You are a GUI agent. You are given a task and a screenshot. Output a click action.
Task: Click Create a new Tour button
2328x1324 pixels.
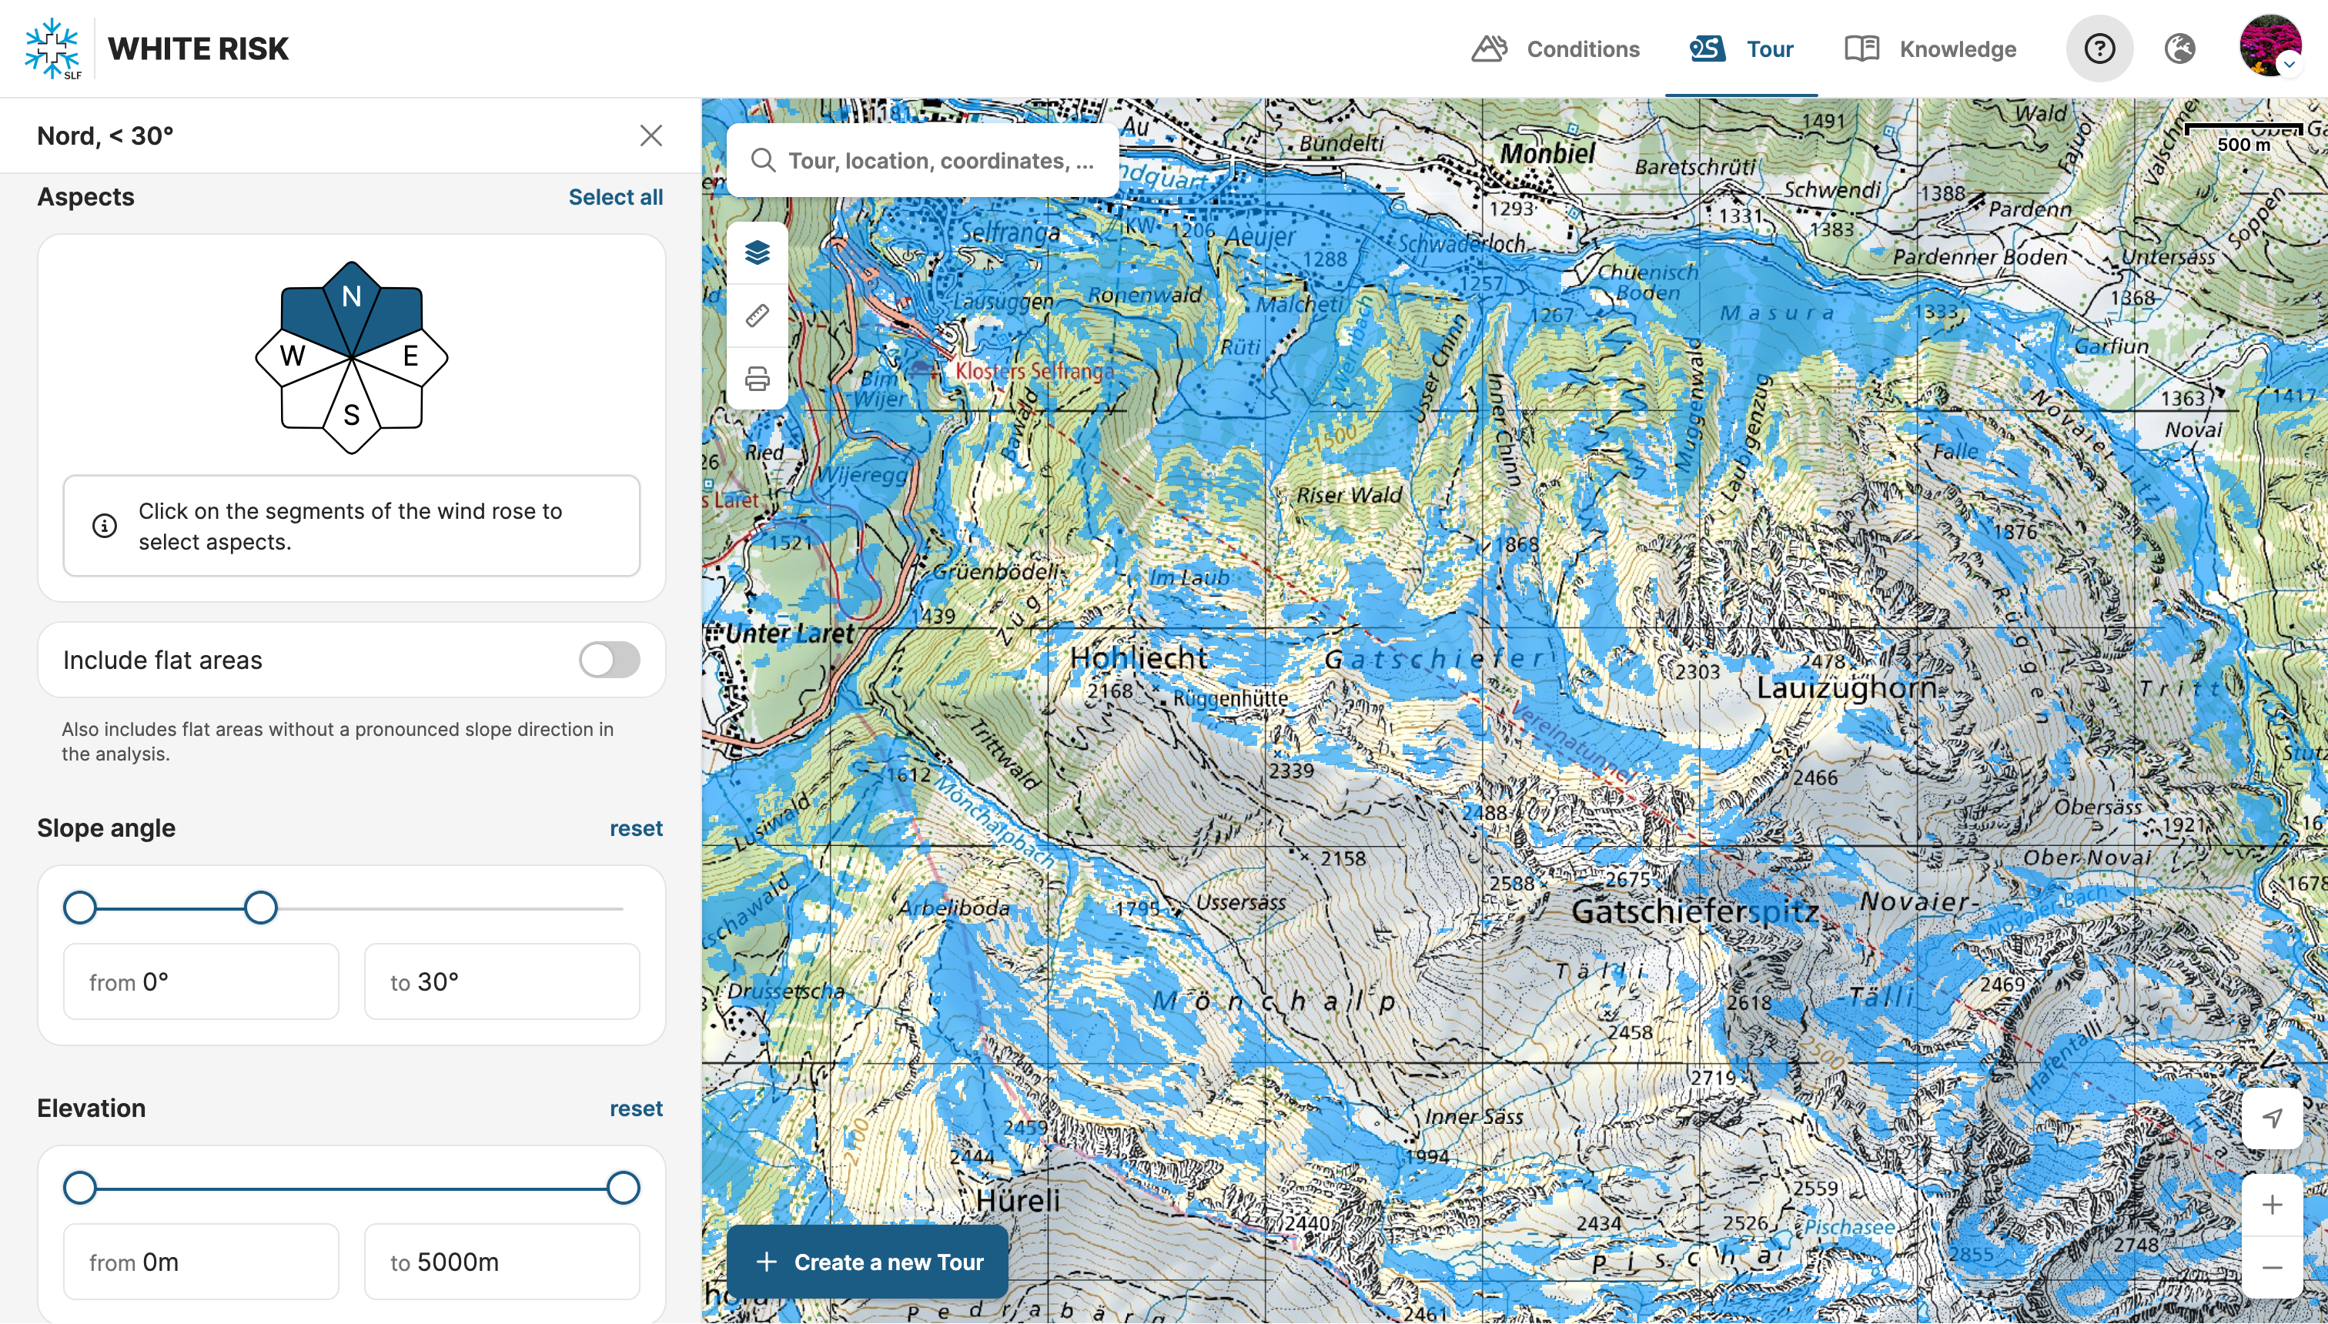point(868,1261)
